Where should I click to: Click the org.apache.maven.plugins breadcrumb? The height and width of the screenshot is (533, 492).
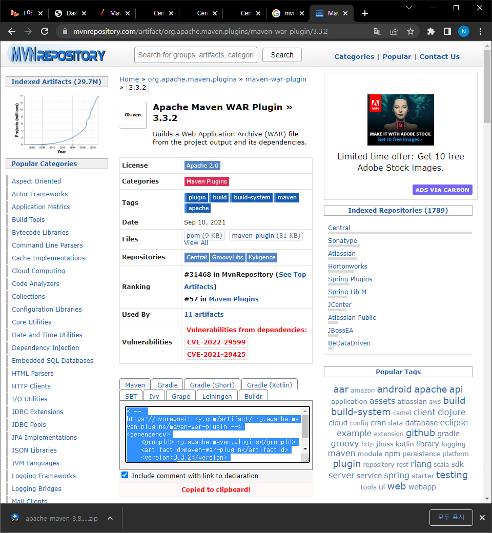coord(192,79)
